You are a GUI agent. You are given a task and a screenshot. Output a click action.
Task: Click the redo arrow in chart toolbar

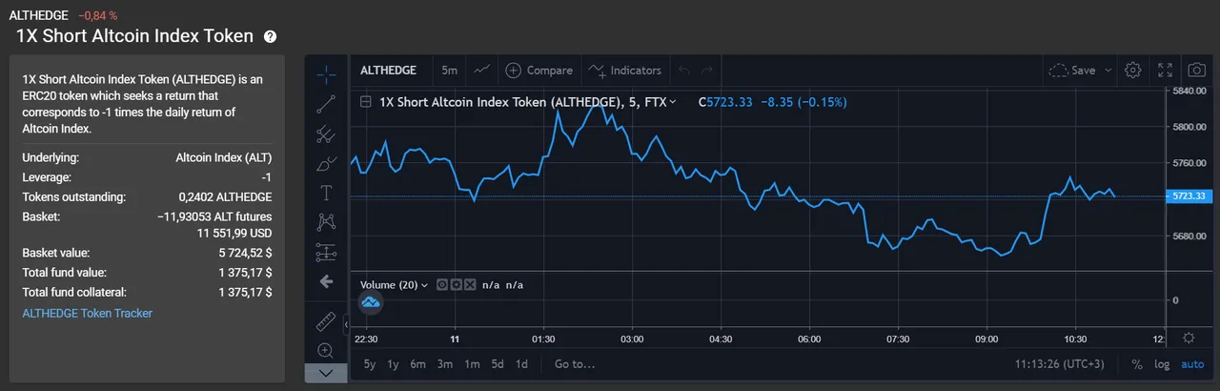706,70
